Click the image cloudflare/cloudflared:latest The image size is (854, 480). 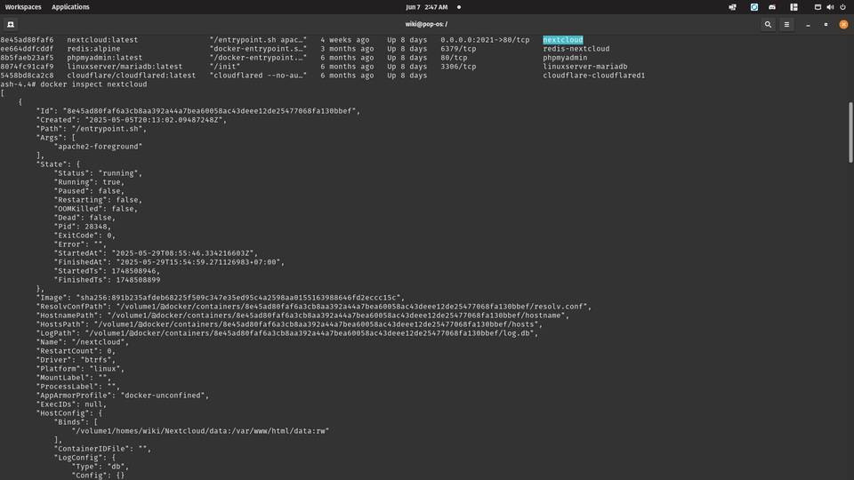[132, 75]
